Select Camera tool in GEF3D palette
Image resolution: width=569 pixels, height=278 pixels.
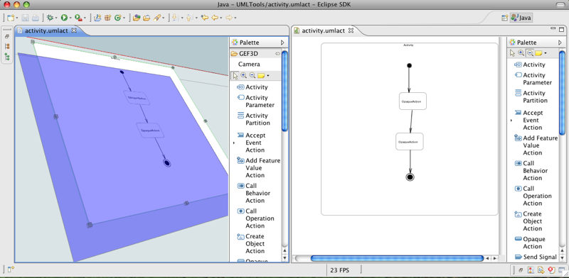(x=249, y=64)
